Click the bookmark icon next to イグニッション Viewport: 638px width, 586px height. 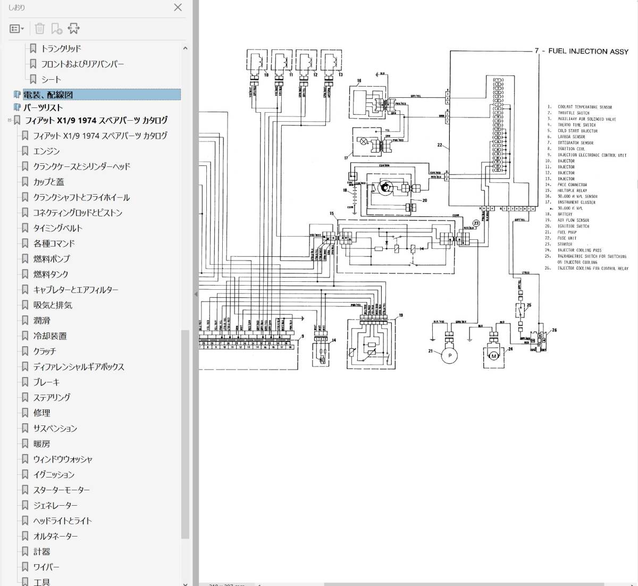(25, 475)
